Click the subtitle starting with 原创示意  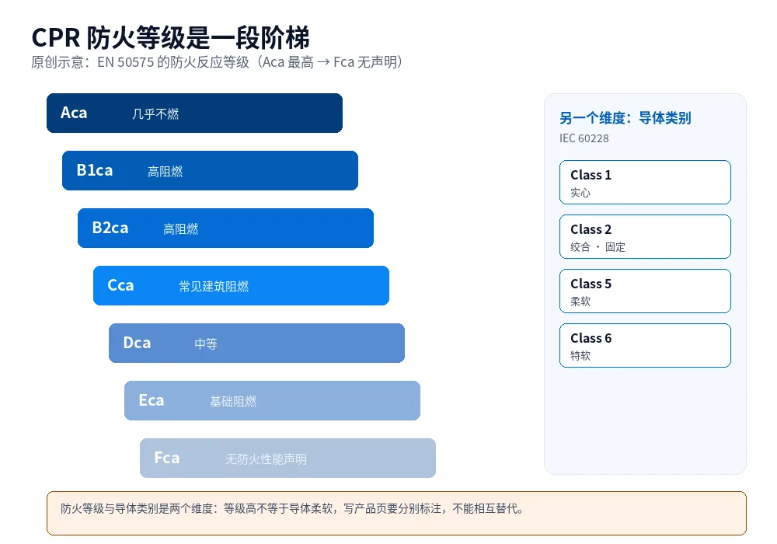click(217, 62)
